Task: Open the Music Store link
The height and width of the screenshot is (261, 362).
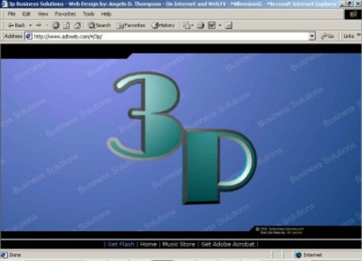Action: [x=179, y=244]
